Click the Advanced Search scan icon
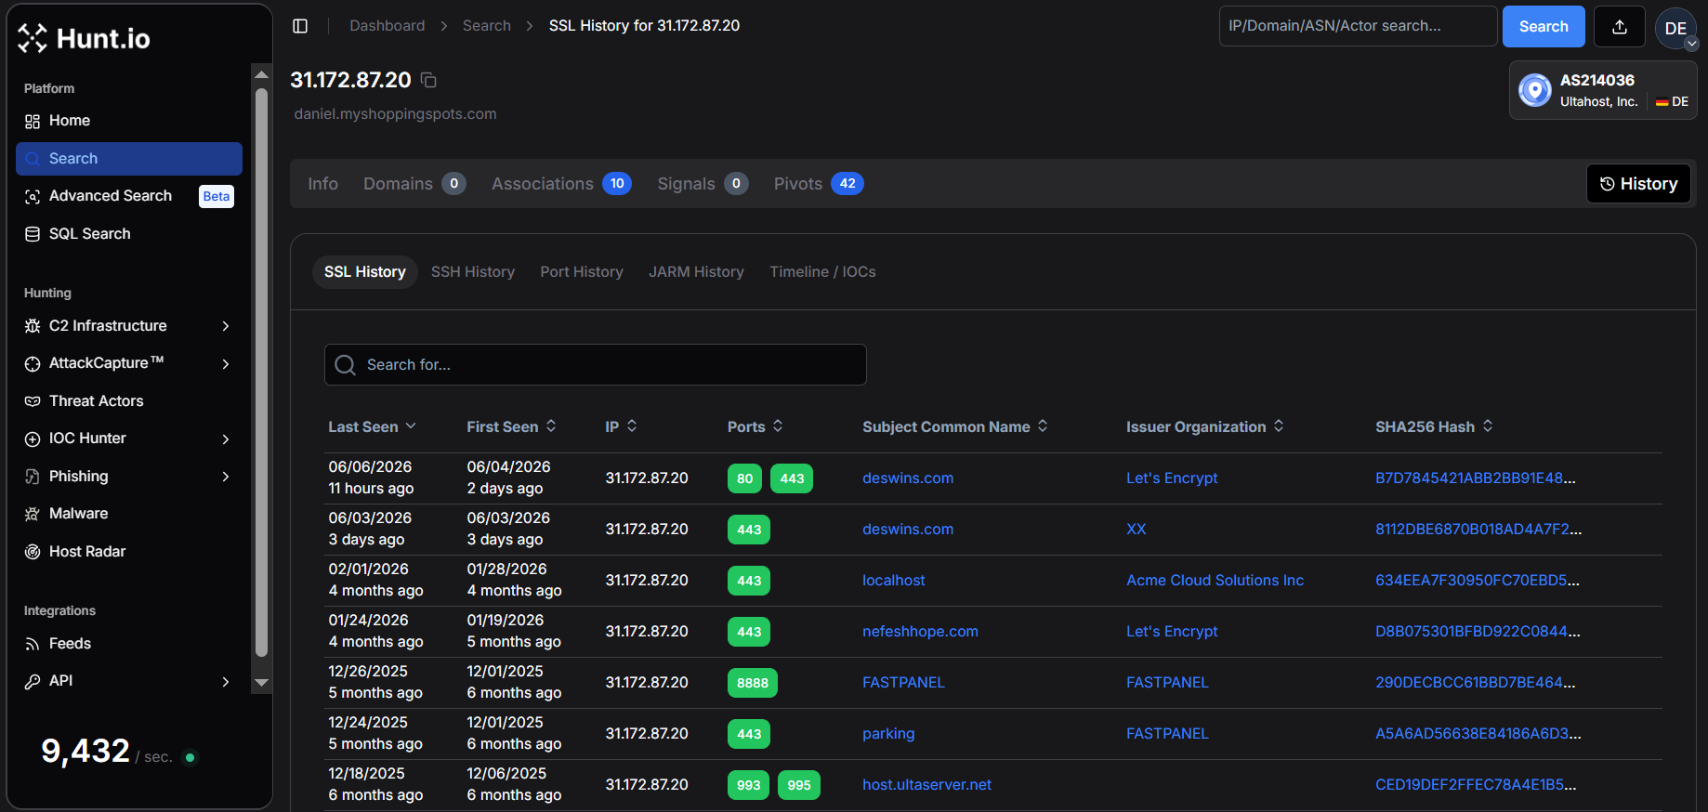The image size is (1708, 812). pos(33,196)
